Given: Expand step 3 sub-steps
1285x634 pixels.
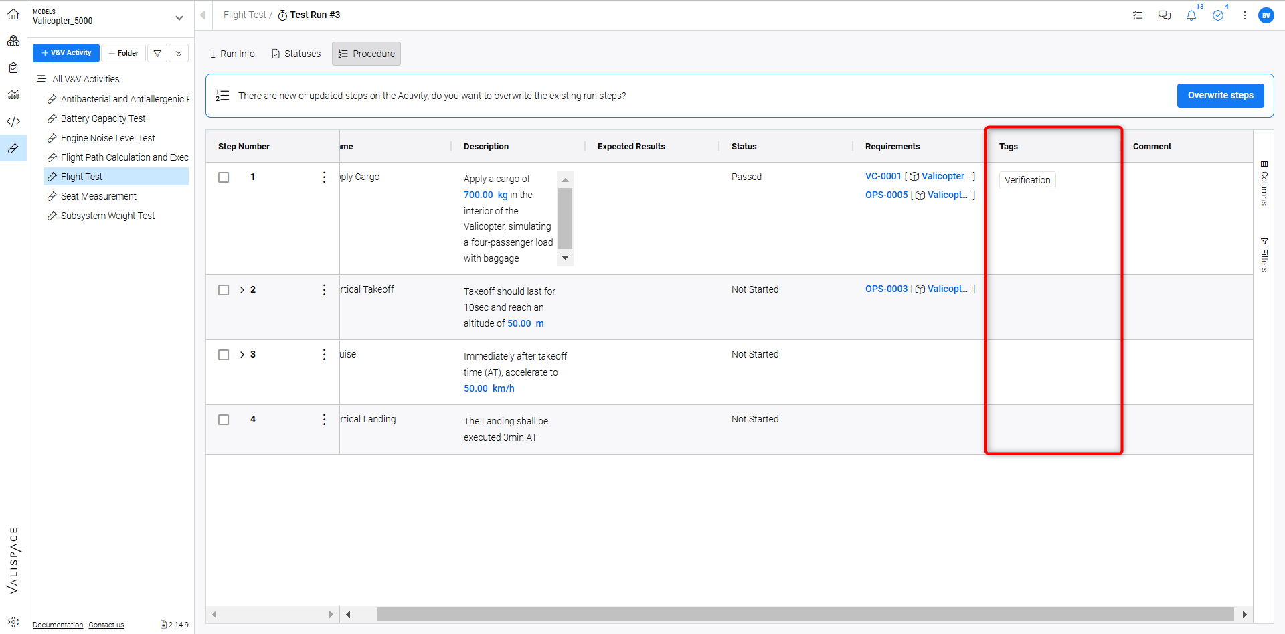Looking at the screenshot, I should pos(242,354).
